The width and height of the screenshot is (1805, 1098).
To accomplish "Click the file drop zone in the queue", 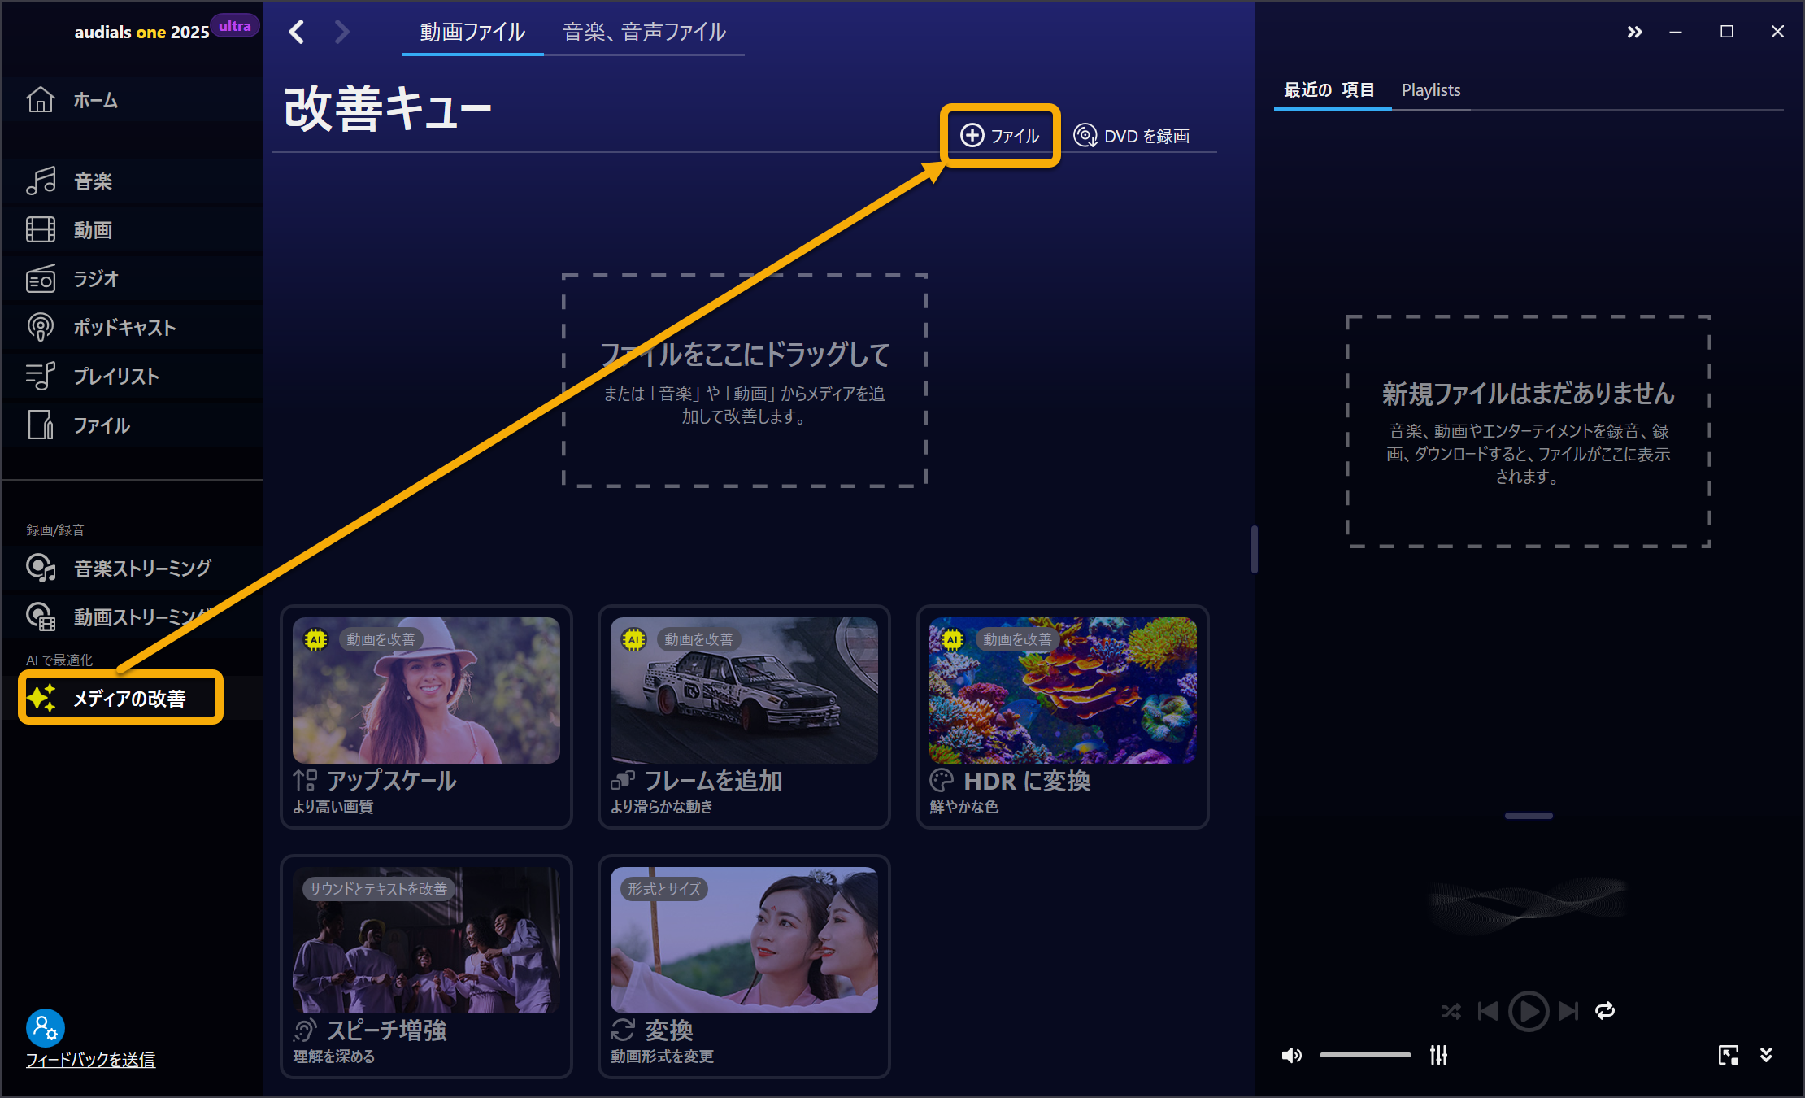I will click(744, 381).
